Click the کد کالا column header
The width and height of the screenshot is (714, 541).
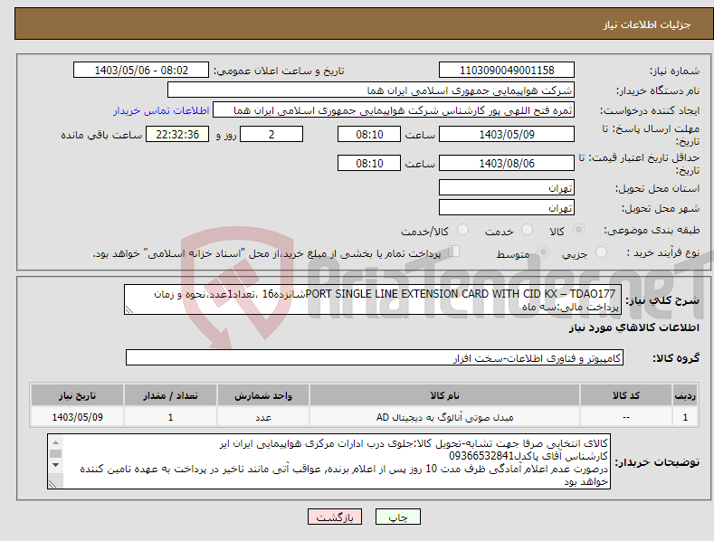pyautogui.click(x=626, y=395)
